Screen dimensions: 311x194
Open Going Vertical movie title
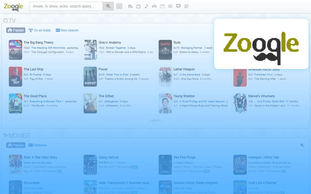coord(108,157)
